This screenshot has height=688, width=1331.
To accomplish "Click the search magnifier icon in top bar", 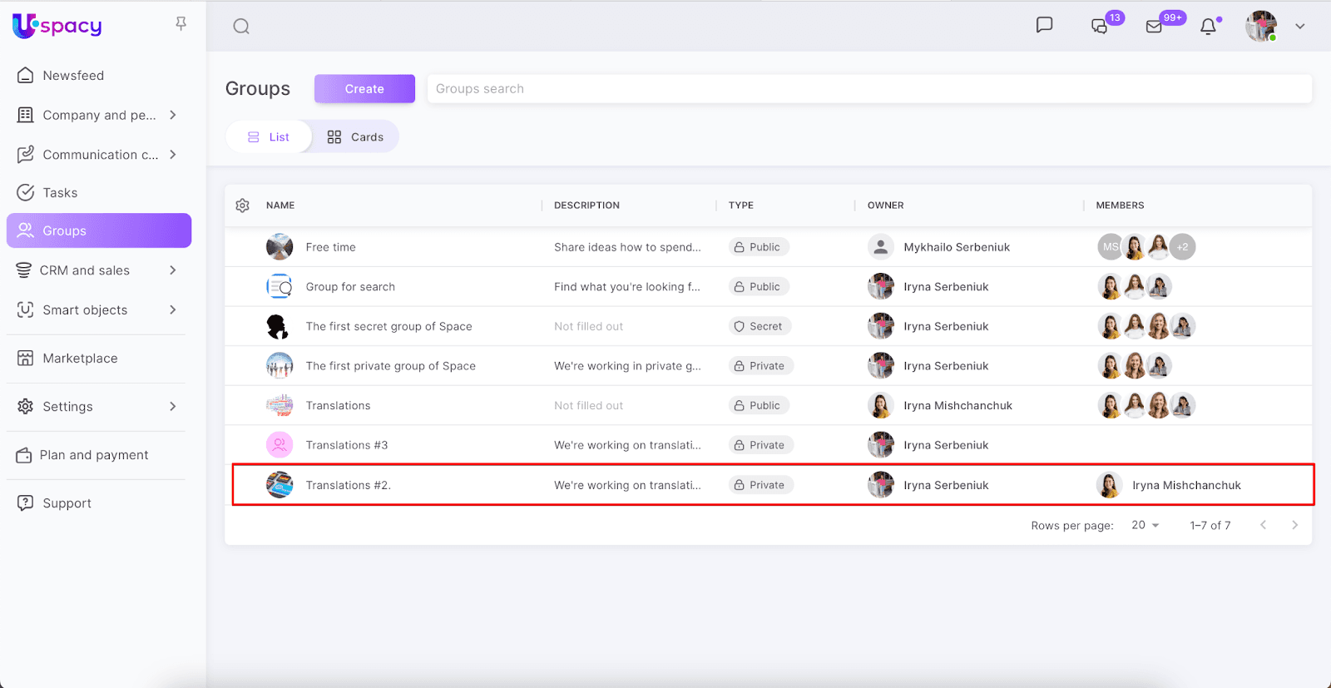I will click(241, 27).
